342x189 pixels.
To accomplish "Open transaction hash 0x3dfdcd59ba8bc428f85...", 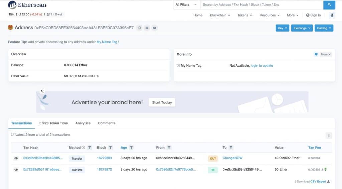I will [x=43, y=158].
